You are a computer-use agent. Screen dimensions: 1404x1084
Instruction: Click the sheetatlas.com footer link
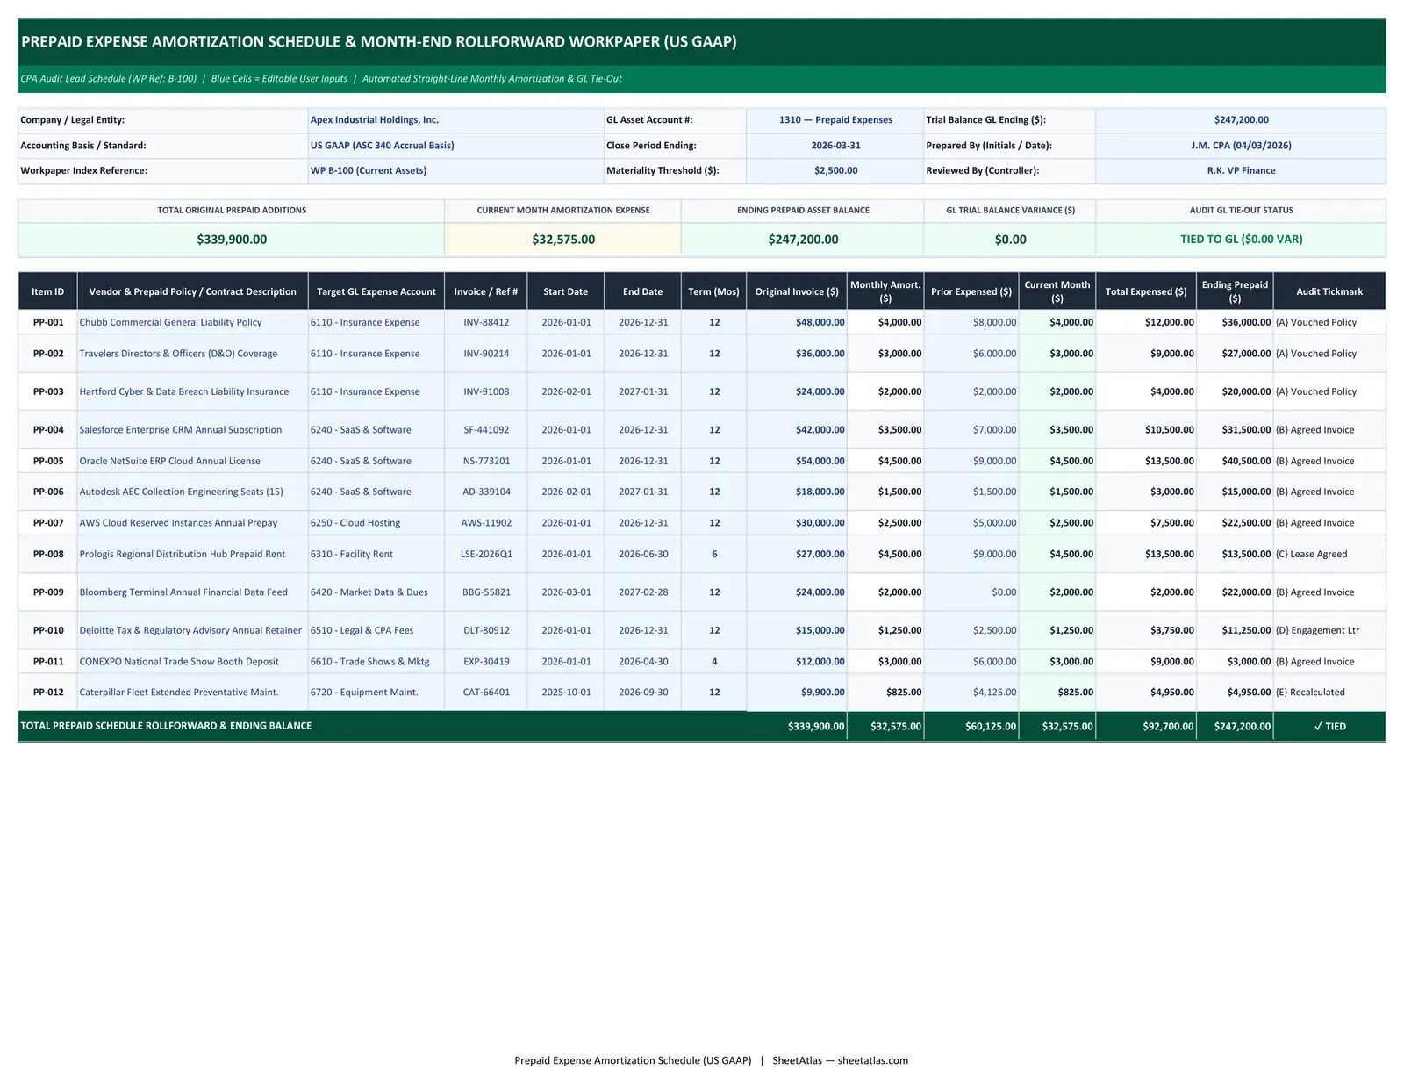tap(873, 1060)
